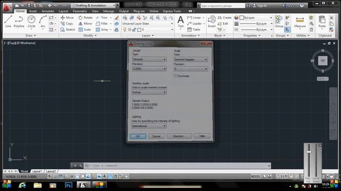
Task: Switch to the Manage ribbon tab
Action: tap(109, 11)
